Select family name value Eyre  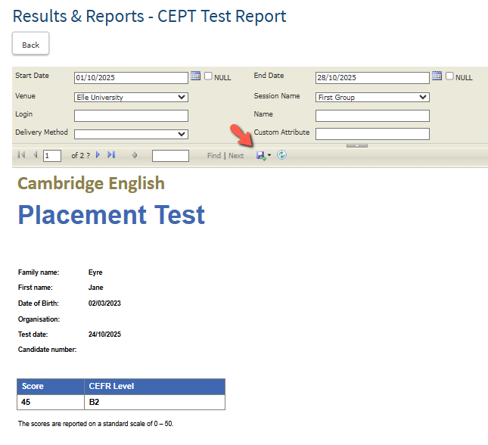95,272
